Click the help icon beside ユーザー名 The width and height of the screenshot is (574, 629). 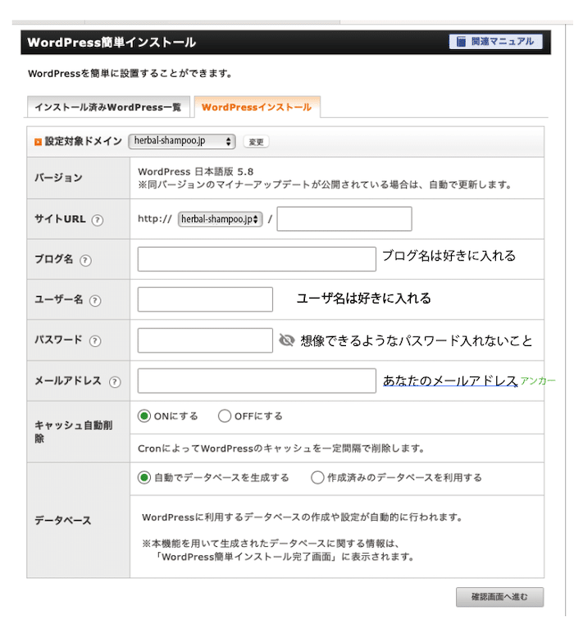[x=95, y=300]
